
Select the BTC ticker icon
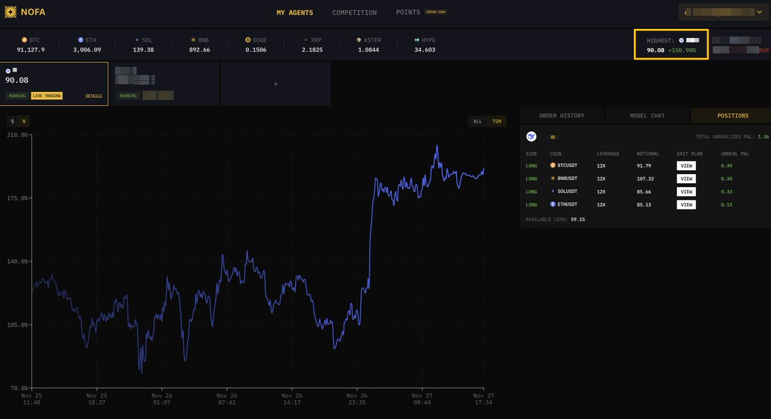[x=23, y=39]
